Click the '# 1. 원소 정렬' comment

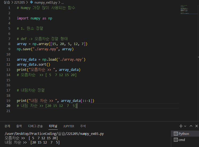tap(30, 28)
